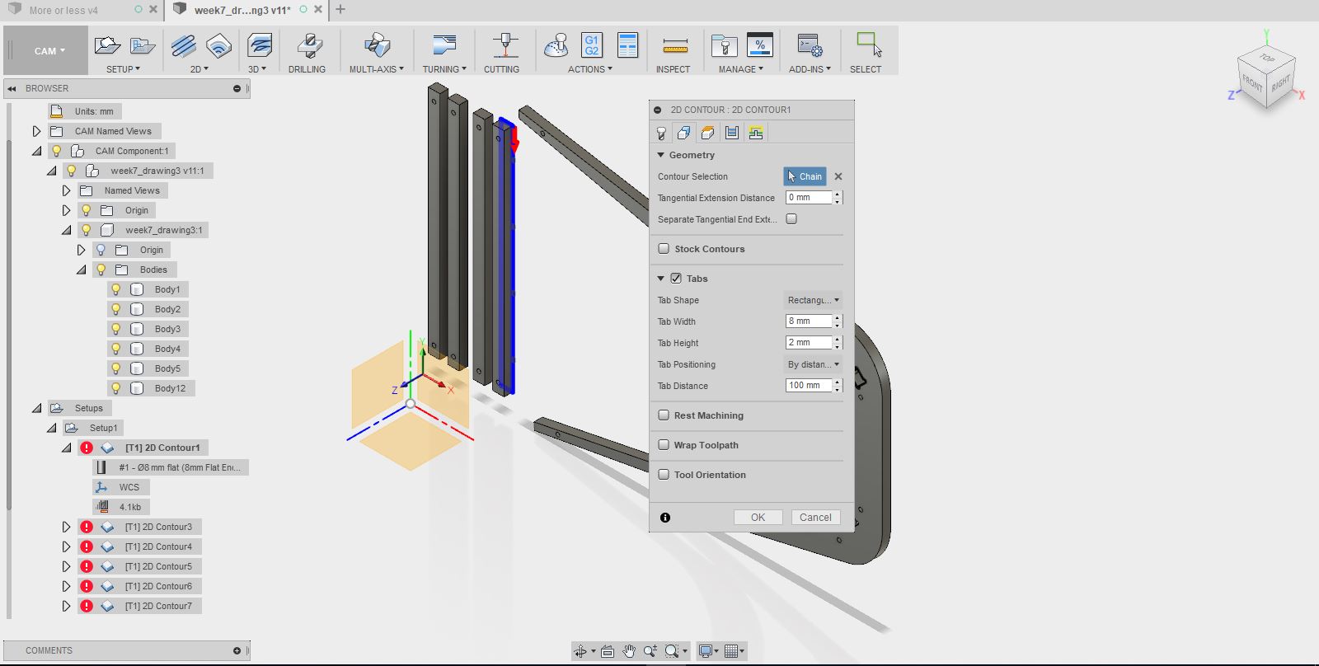Viewport: 1319px width, 666px height.
Task: Hide Body3 using its lightbulb
Action: (116, 329)
